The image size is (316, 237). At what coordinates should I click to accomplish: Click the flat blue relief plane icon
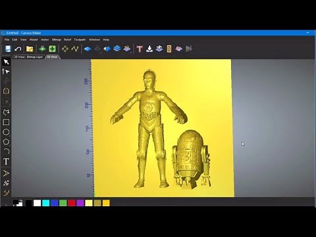click(x=88, y=49)
